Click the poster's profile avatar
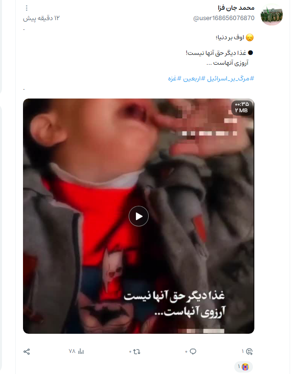The width and height of the screenshot is (292, 374). pyautogui.click(x=271, y=15)
